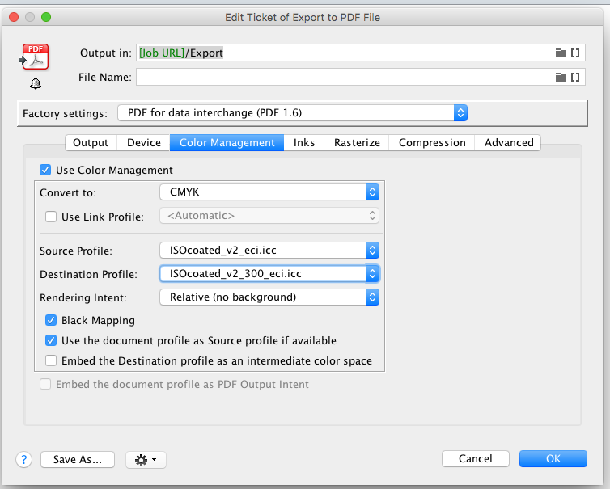Insert variable brackets in File Name field
610x489 pixels.
point(575,77)
